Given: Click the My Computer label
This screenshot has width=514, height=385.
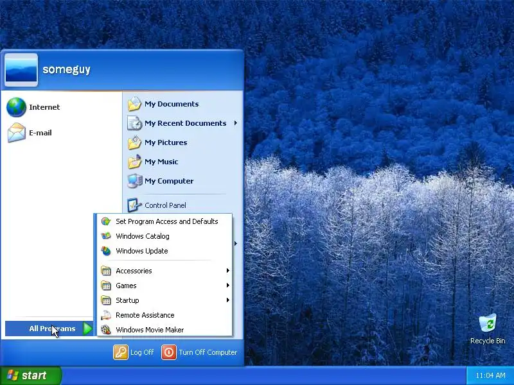Looking at the screenshot, I should coord(169,181).
